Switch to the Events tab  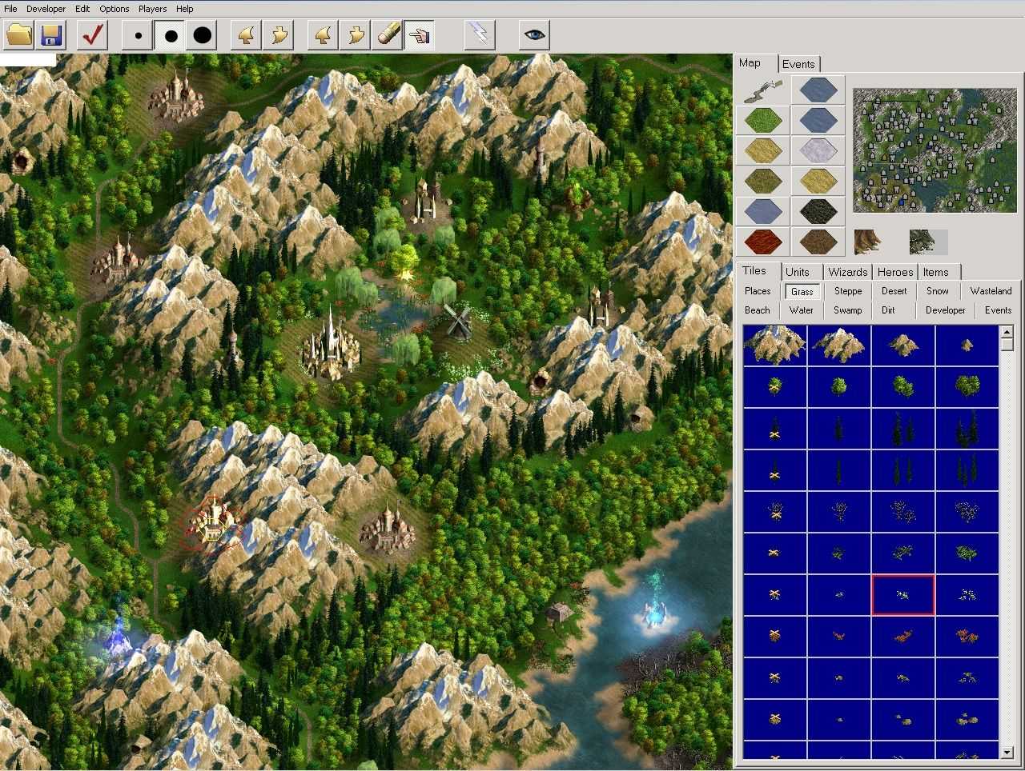click(799, 64)
